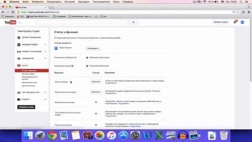Click the browser address bar

tap(125, 12)
